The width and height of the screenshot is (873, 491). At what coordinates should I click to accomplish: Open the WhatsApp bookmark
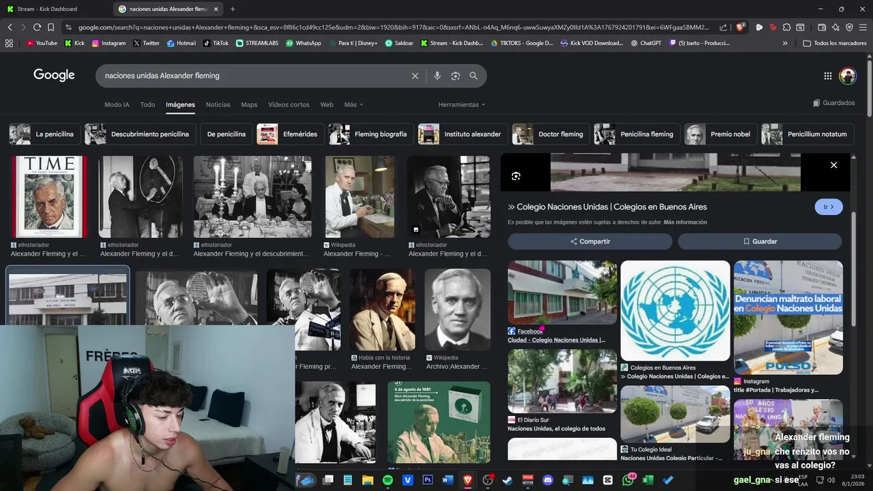(x=304, y=43)
